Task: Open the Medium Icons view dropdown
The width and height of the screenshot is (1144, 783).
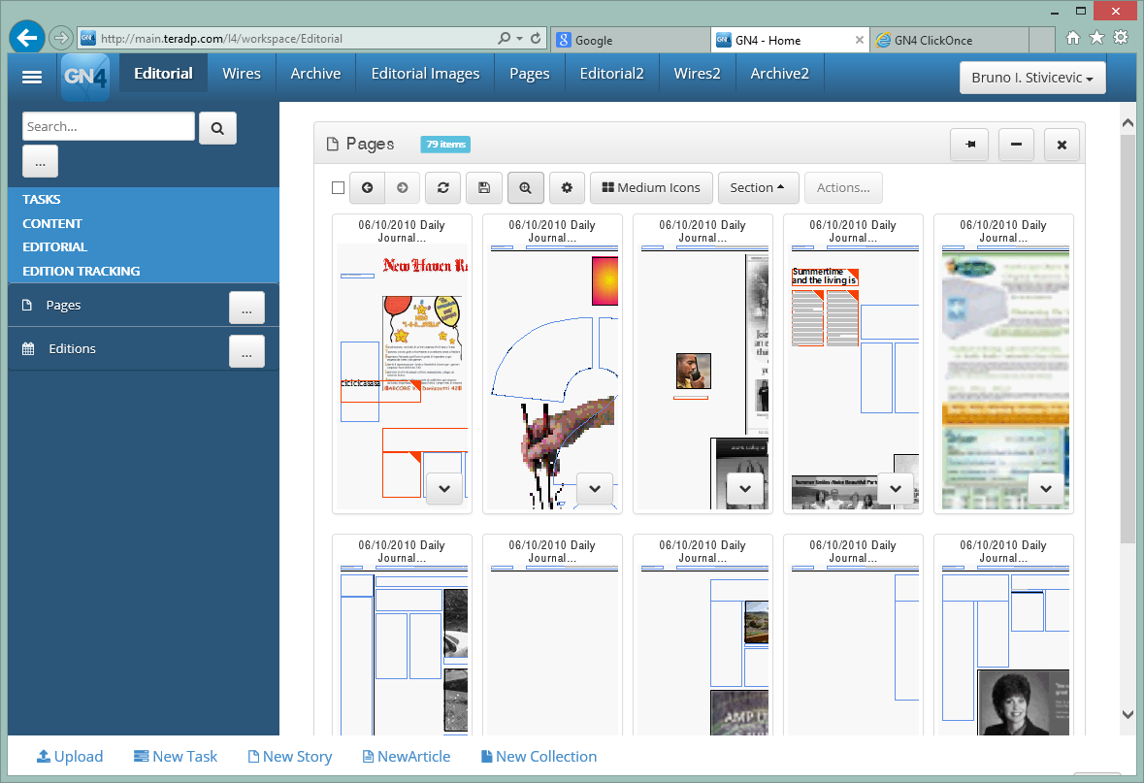Action: coord(651,187)
